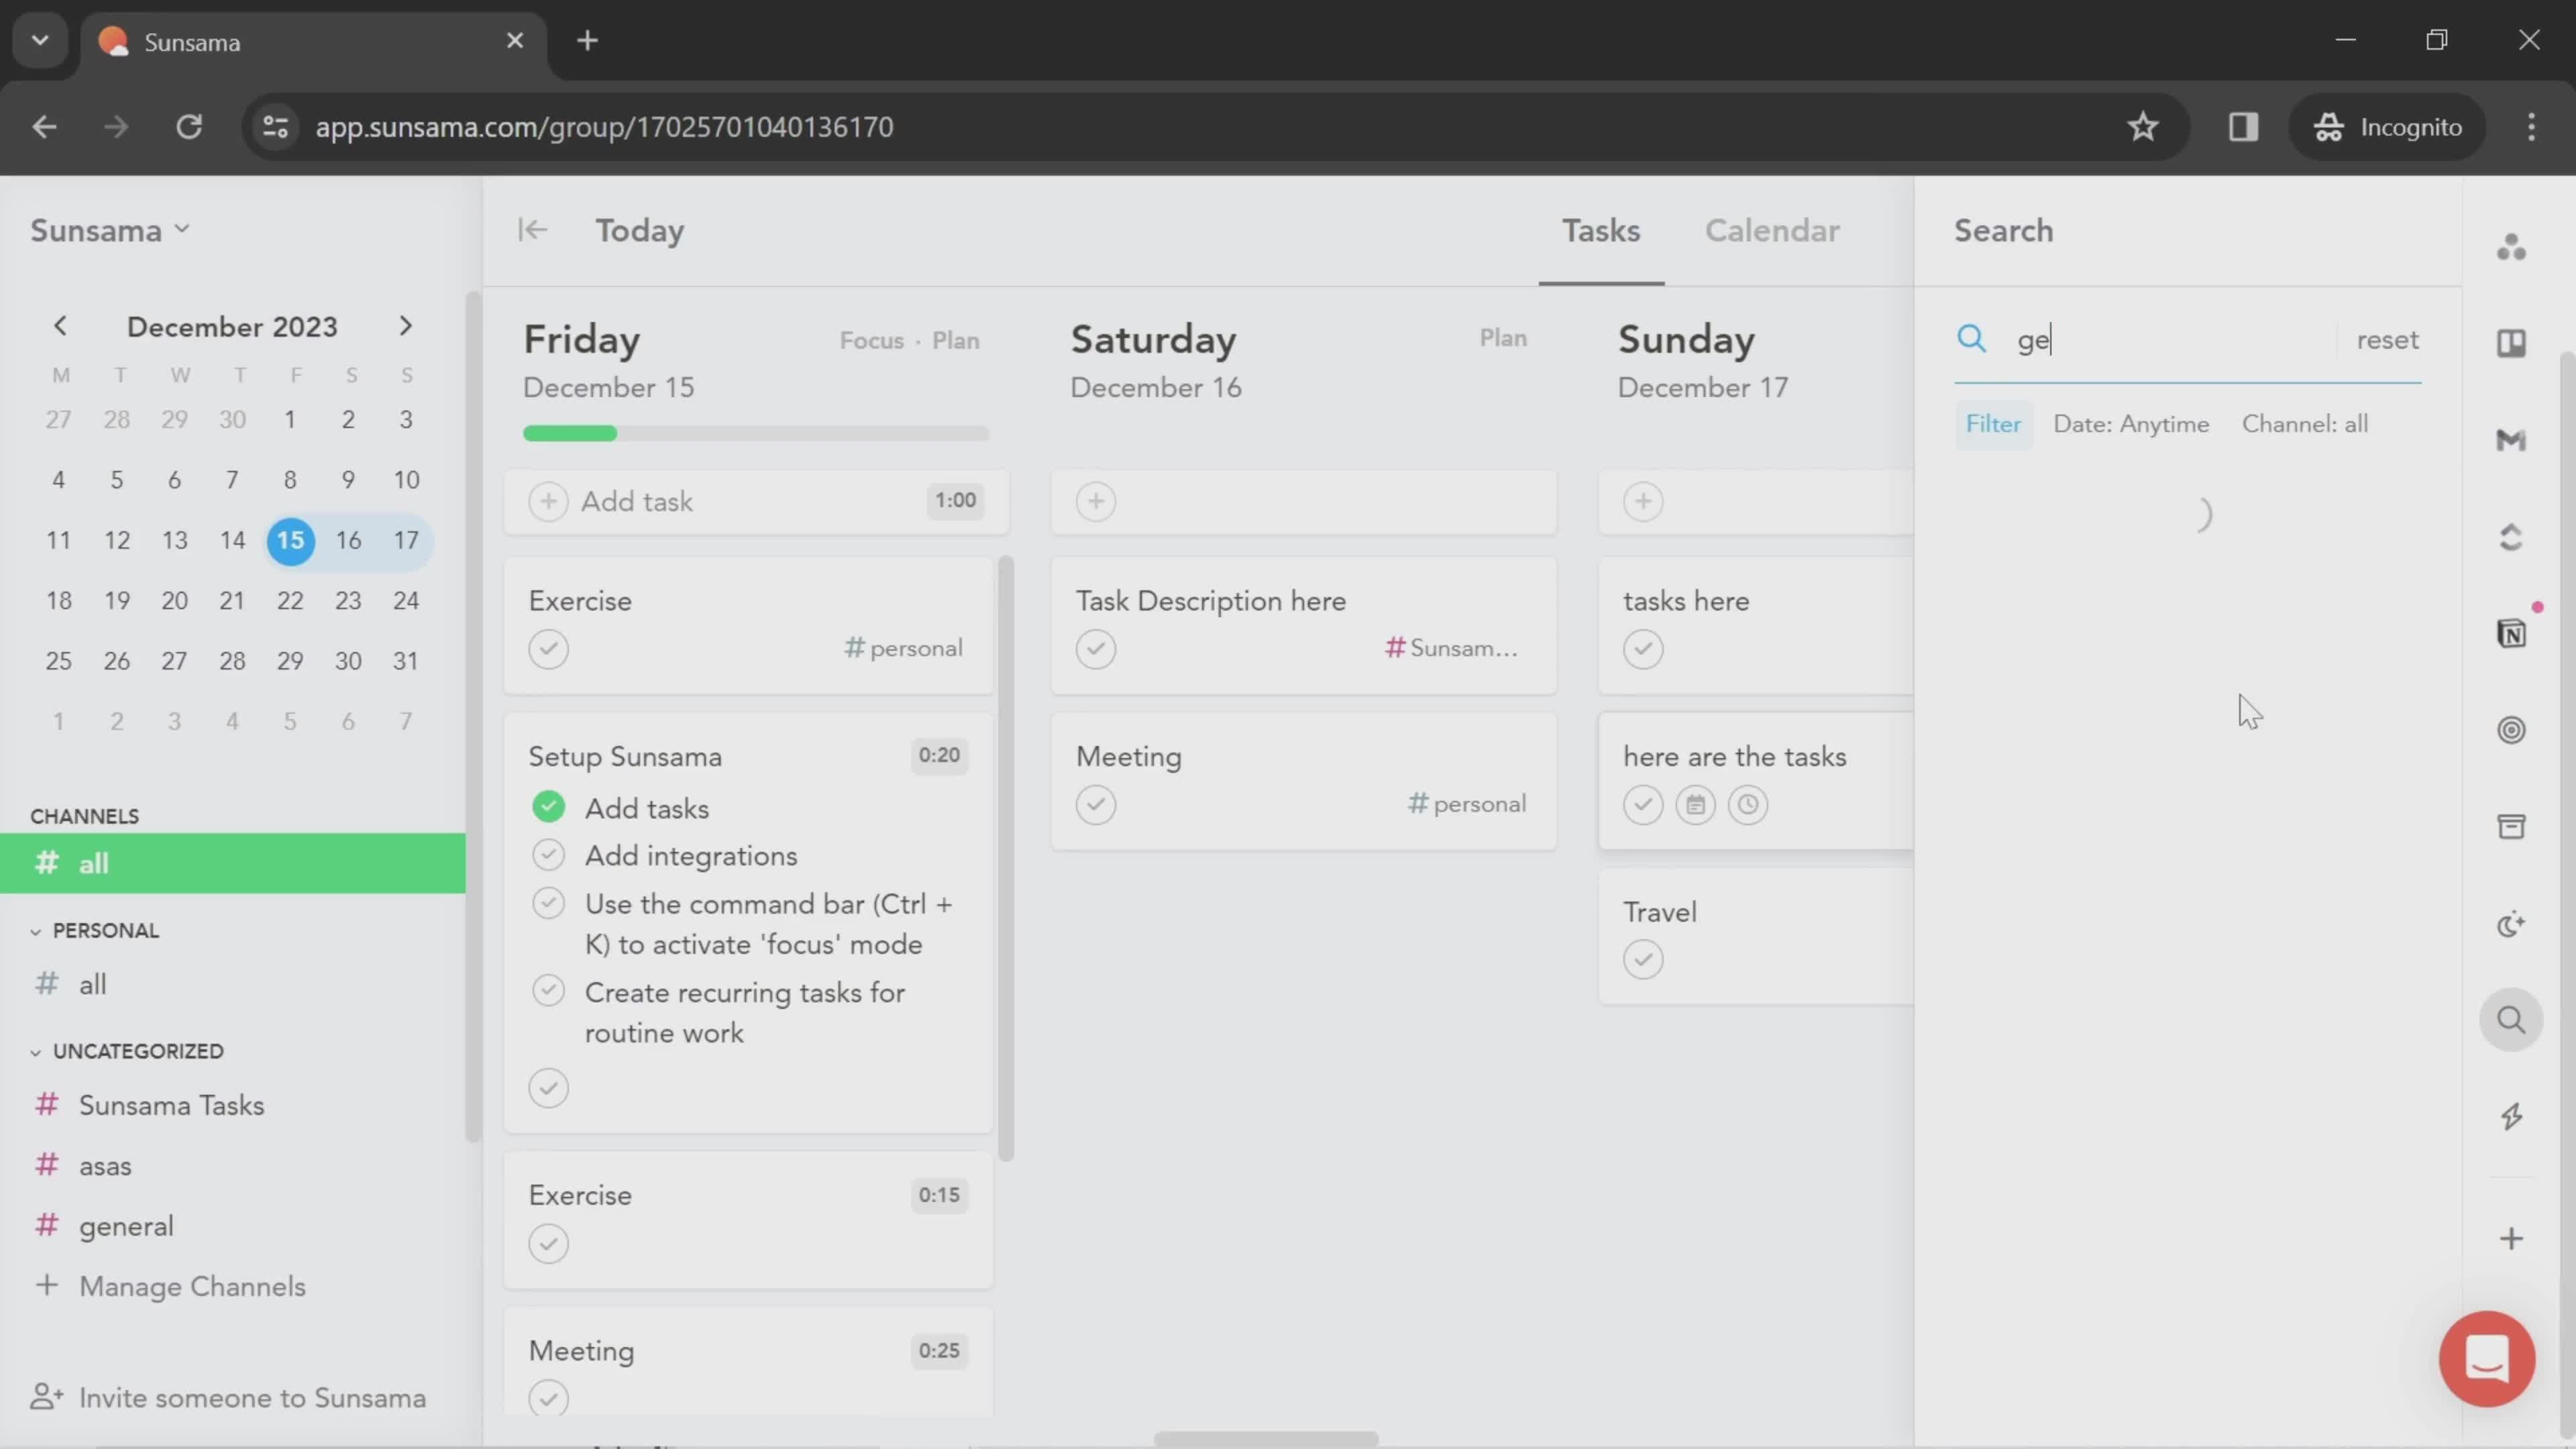Toggle task completion for Exercise on Friday
Image resolution: width=2576 pixels, height=1449 pixels.
coord(549,646)
